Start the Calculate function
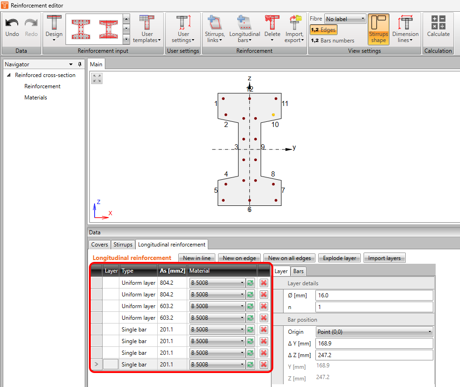460x387 pixels. click(x=438, y=29)
